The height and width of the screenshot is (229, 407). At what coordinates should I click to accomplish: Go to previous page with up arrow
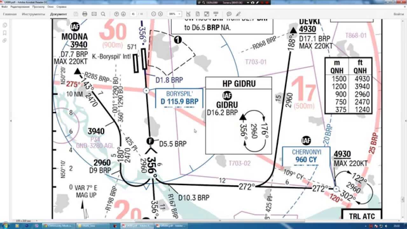click(x=116, y=14)
